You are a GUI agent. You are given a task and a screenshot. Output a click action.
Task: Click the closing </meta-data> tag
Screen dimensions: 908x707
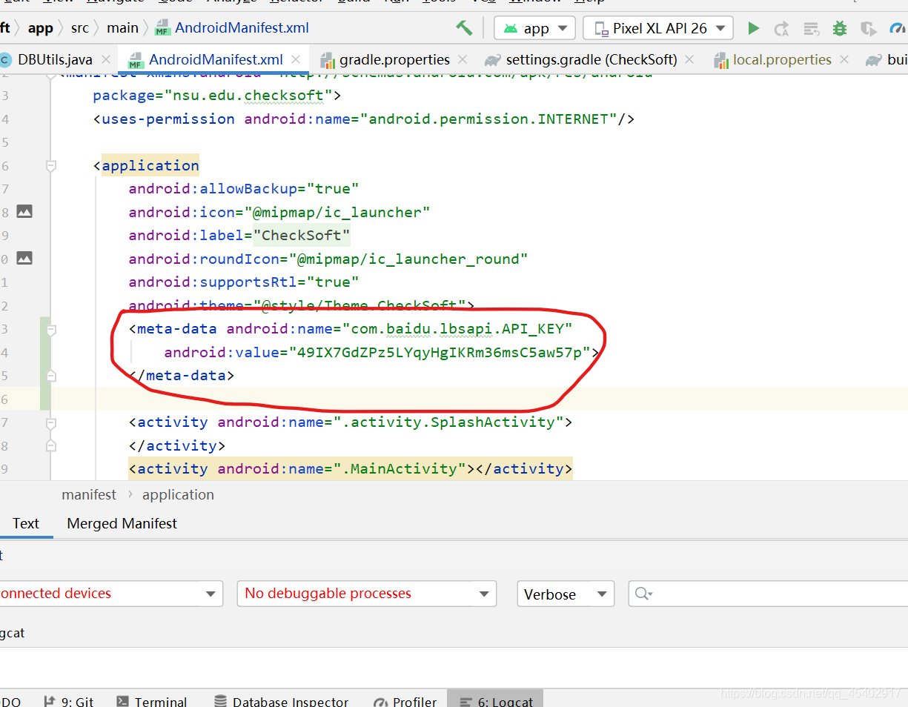[x=182, y=375]
